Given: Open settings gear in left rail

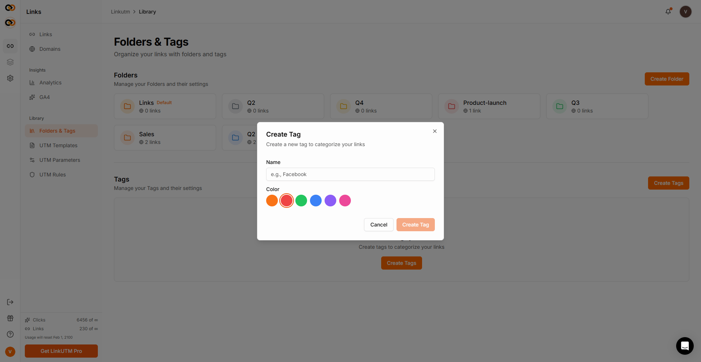Looking at the screenshot, I should click(10, 78).
